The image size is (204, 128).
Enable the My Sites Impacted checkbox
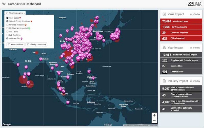click(x=7, y=25)
